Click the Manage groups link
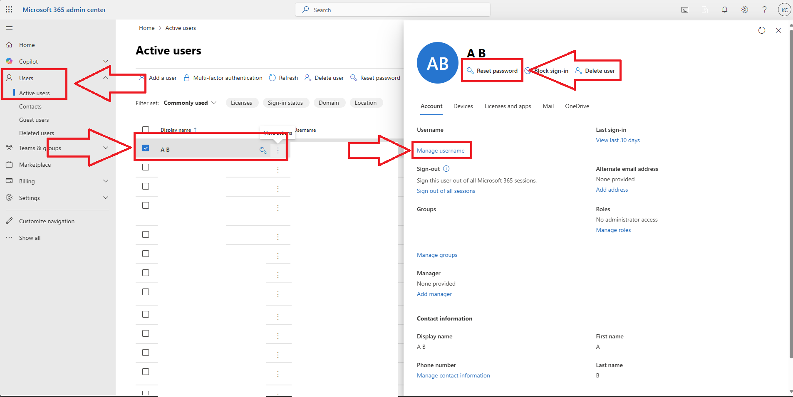 coord(437,255)
